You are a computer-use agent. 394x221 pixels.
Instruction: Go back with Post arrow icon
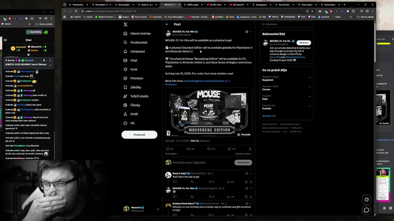click(x=167, y=24)
